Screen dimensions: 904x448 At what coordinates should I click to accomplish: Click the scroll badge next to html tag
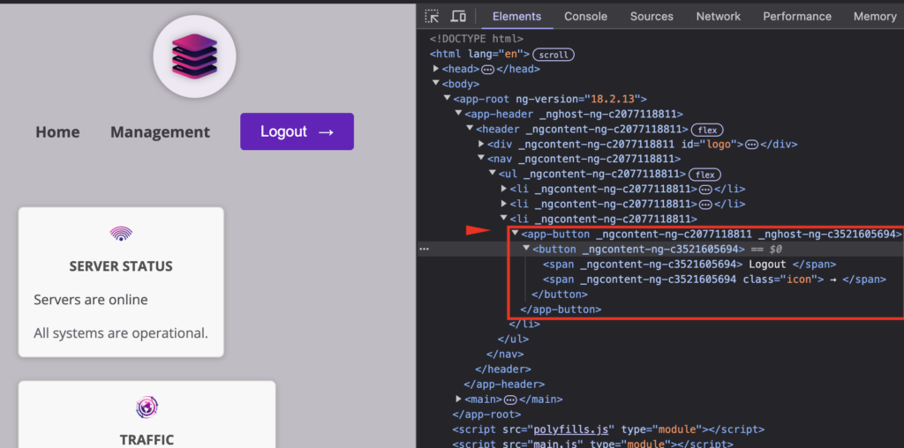coord(554,55)
